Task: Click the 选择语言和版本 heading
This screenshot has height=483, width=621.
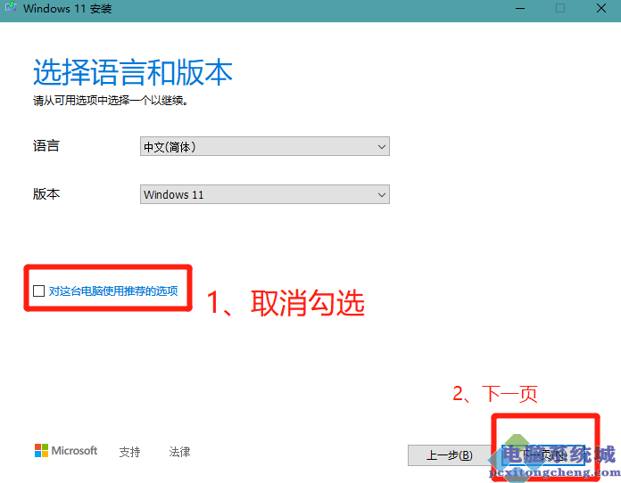Action: tap(133, 72)
